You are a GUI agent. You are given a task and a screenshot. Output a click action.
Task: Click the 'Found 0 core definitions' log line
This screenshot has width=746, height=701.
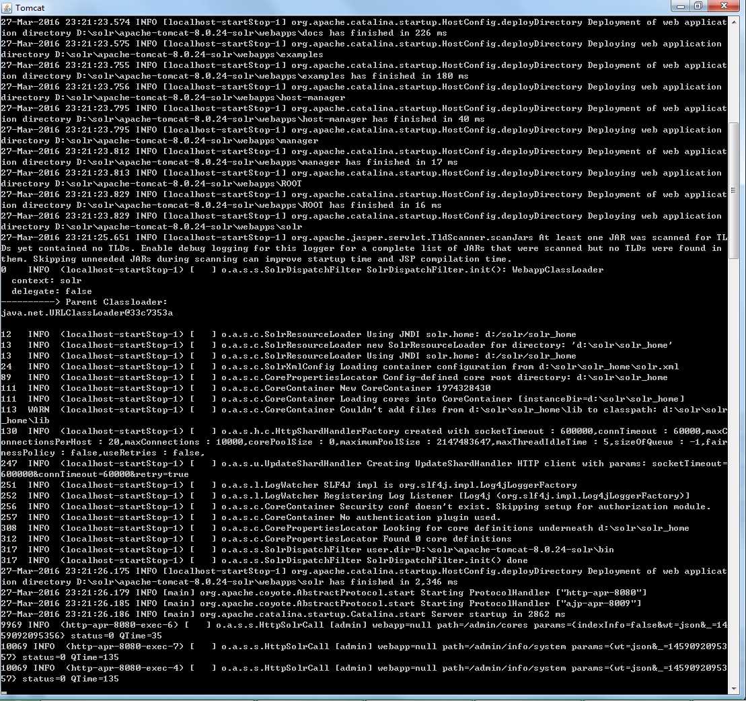click(x=256, y=539)
